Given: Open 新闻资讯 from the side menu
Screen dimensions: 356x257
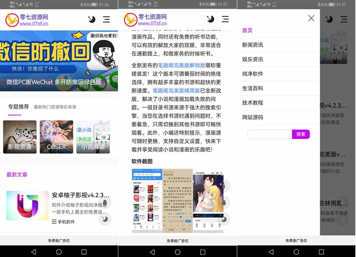Looking at the screenshot, I should tap(253, 45).
